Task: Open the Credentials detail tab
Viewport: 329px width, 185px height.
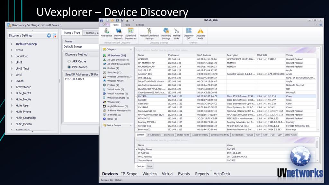Action: pos(237,135)
